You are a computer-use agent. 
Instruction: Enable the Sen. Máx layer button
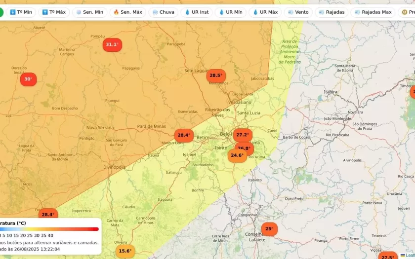[127, 12]
